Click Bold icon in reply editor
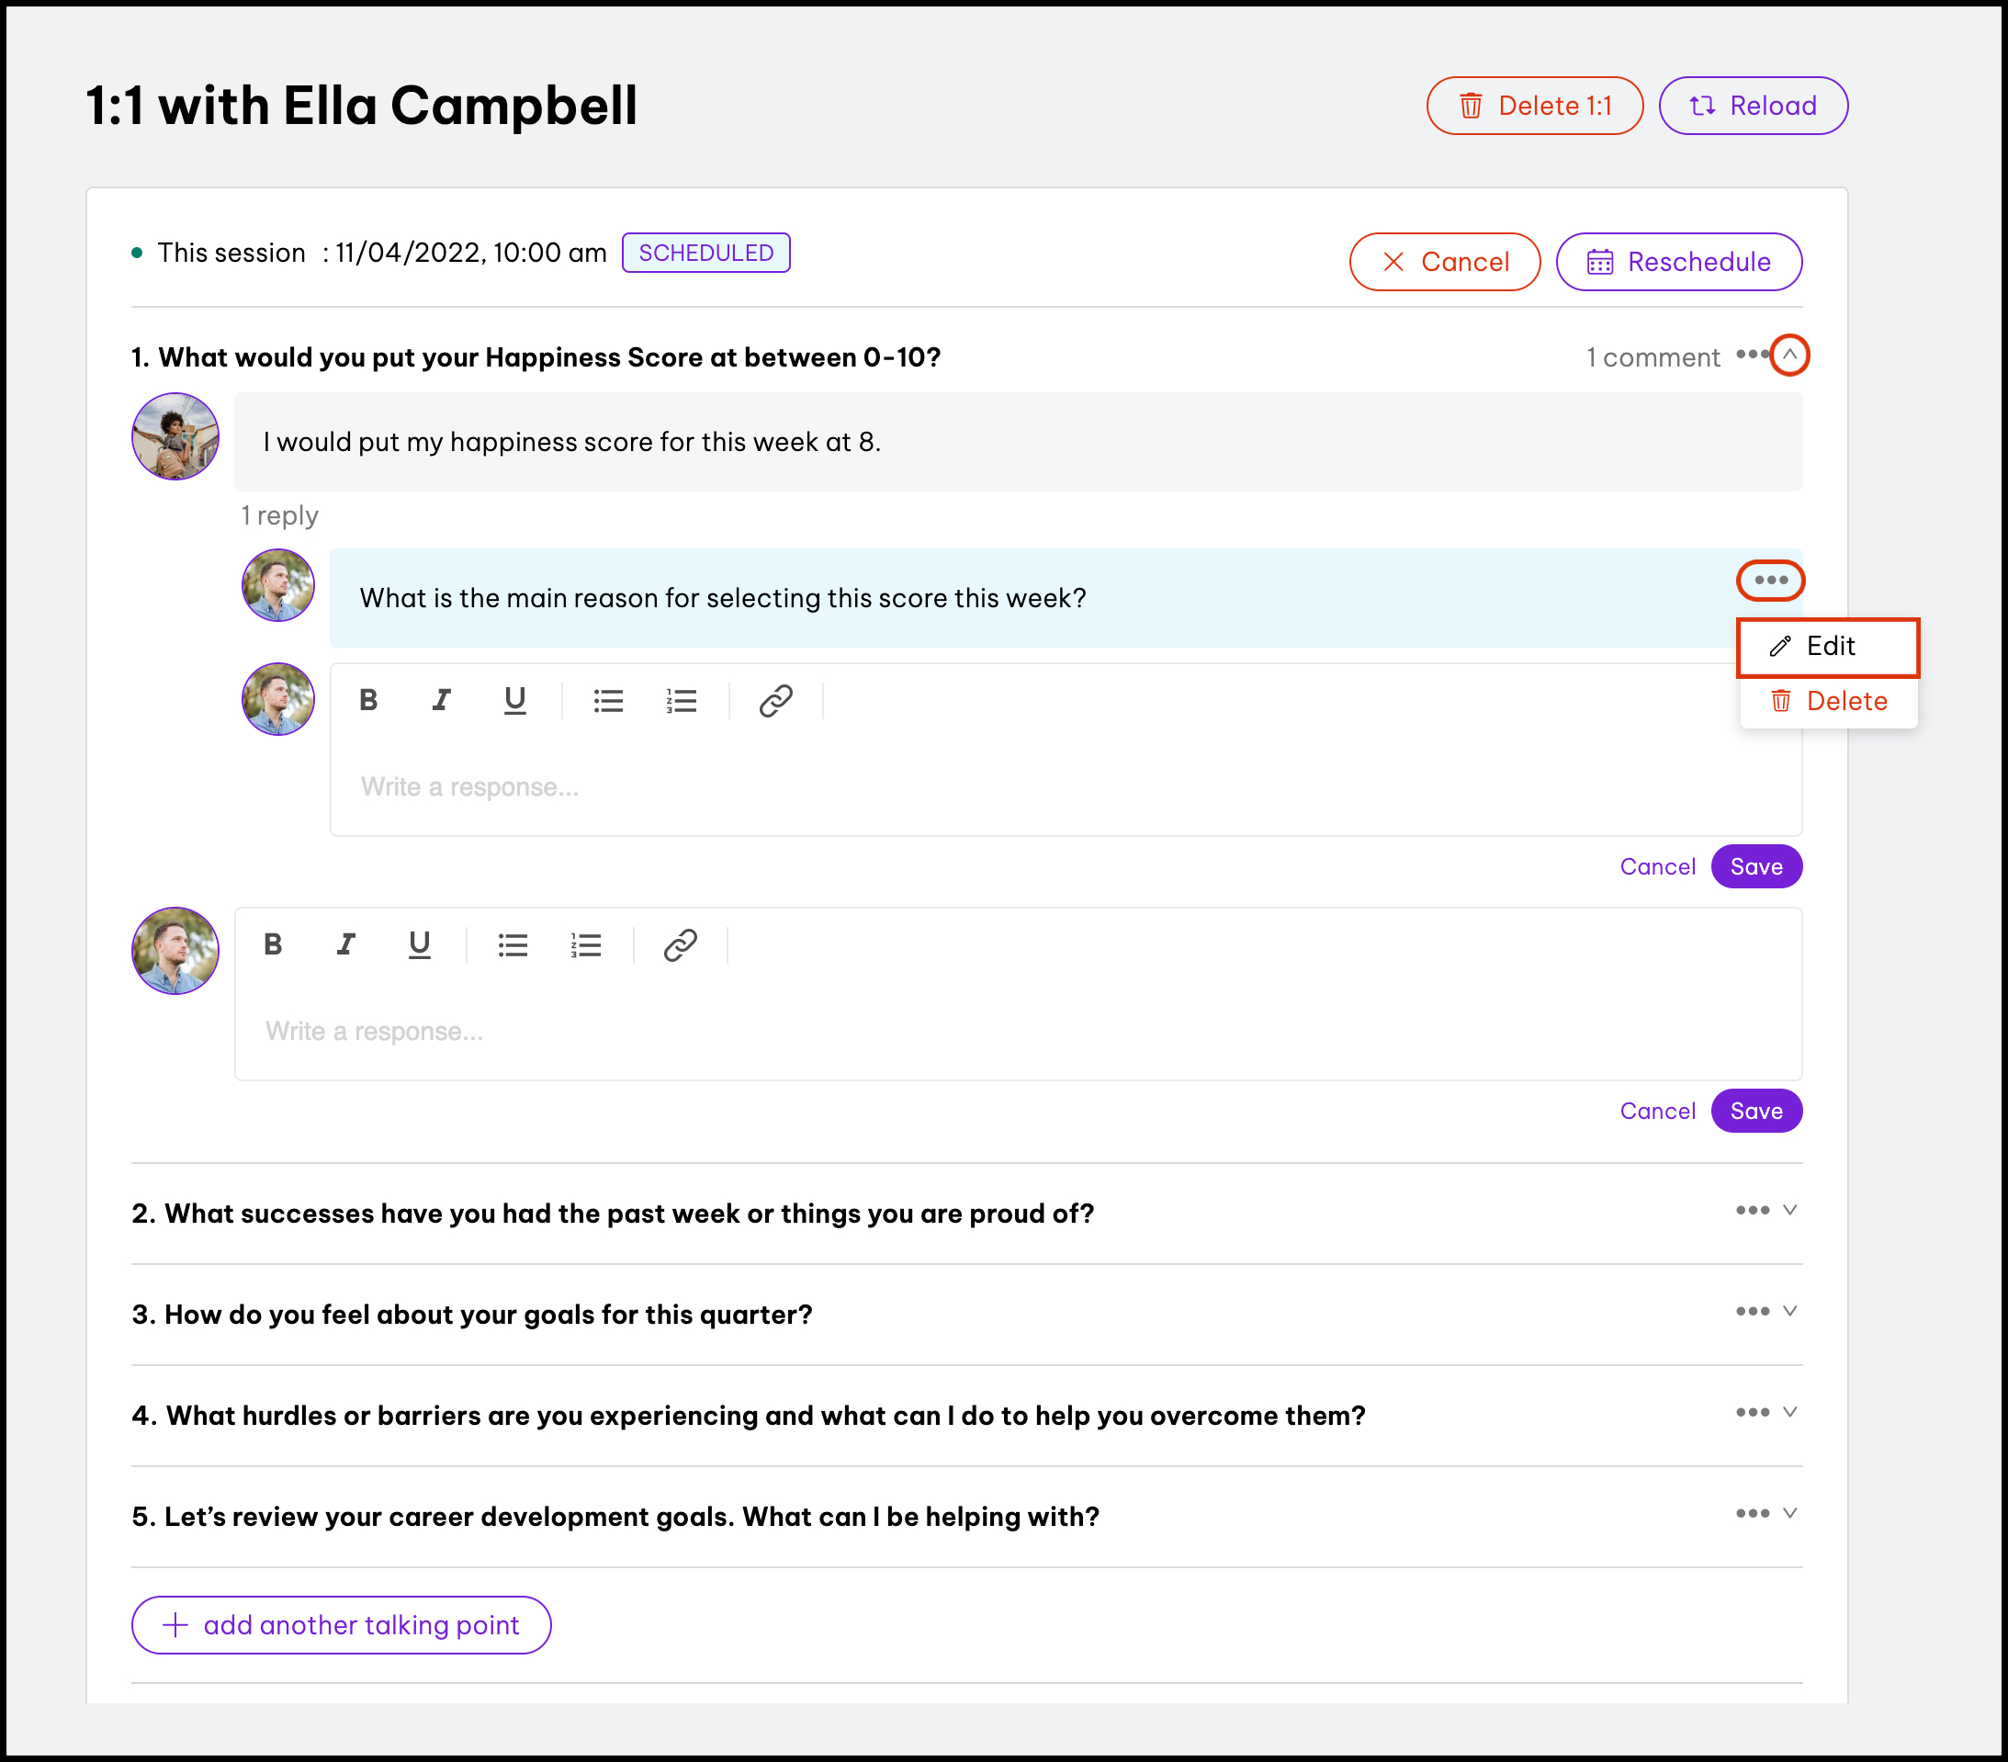The width and height of the screenshot is (2008, 1762). (x=368, y=701)
